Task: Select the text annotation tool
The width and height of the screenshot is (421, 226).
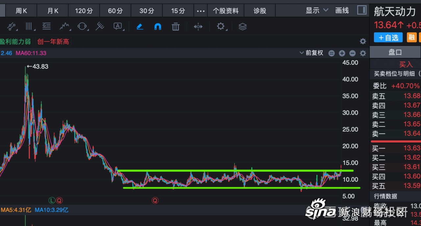Action: [118, 27]
